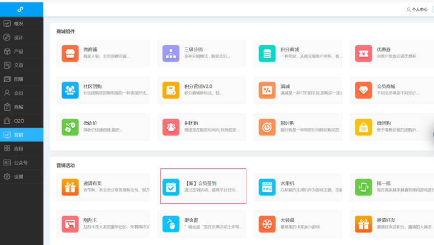Open the 应用 apps menu label
Viewport: 434px width, 245px height.
point(19,149)
